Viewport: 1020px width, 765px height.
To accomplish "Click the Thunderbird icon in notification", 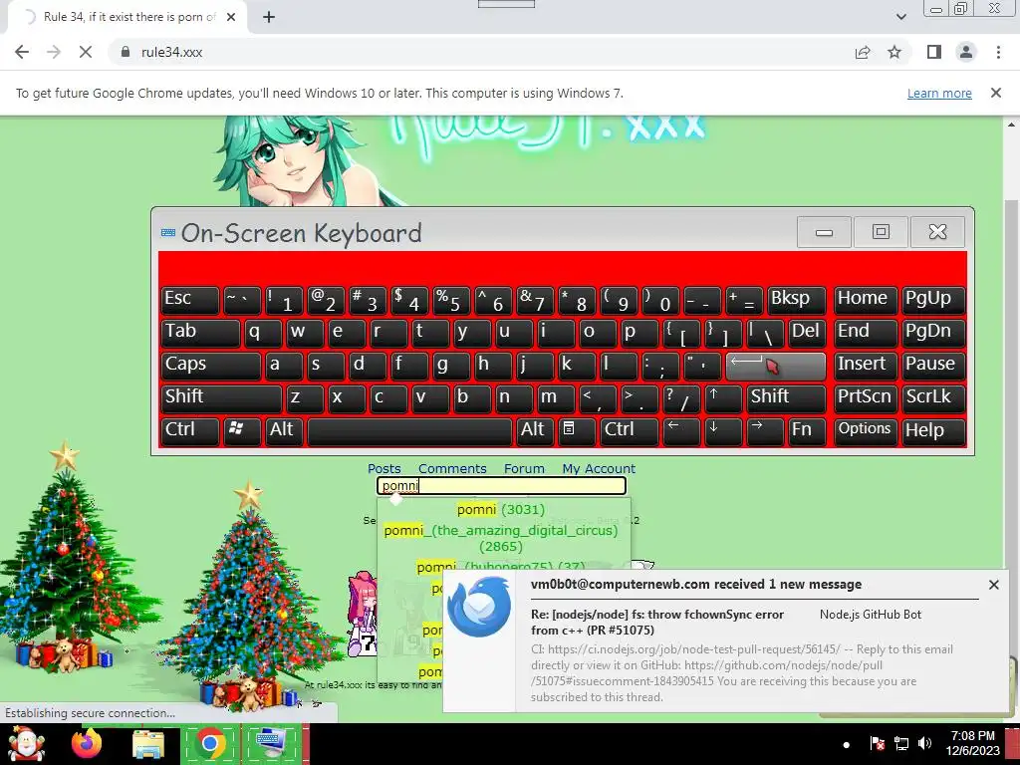I will 479,607.
